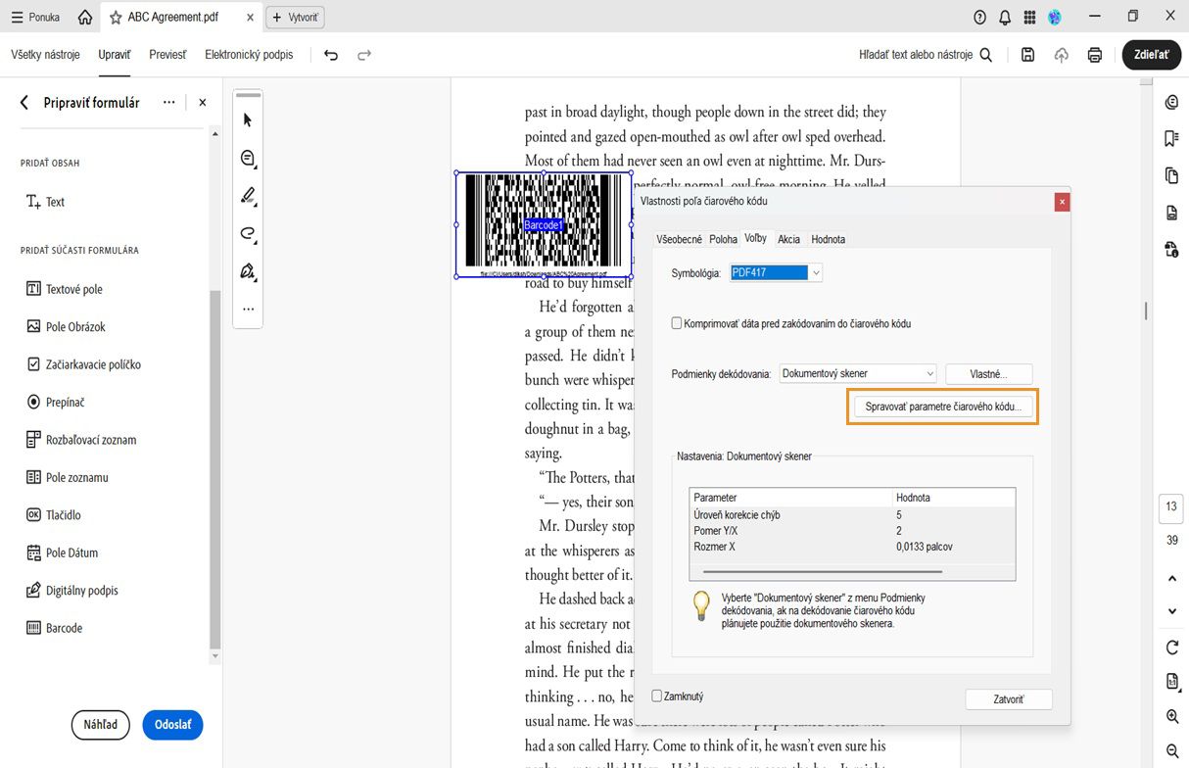
Task: Add a Digitálny podpis field
Action: [72, 590]
